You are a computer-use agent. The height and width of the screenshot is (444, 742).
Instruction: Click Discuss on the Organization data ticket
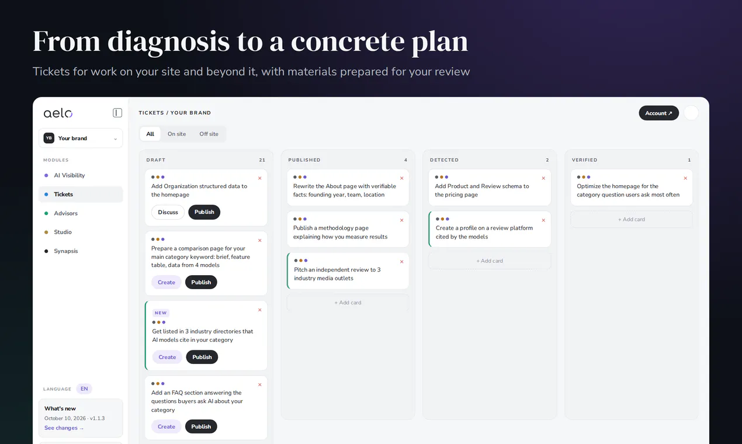click(x=168, y=212)
